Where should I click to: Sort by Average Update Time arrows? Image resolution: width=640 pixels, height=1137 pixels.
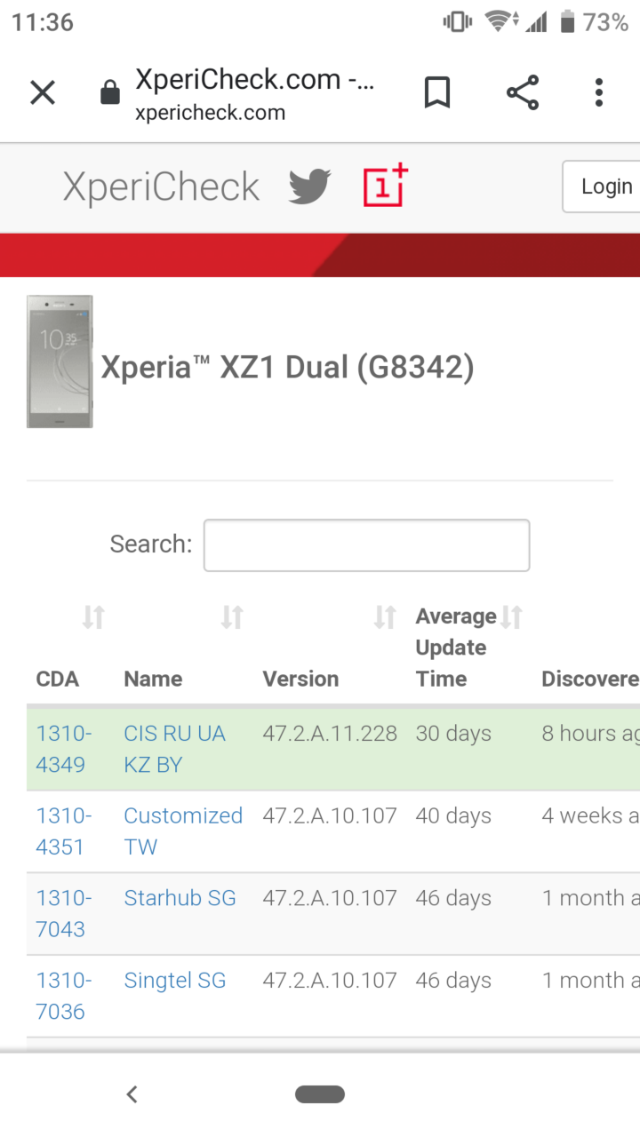pyautogui.click(x=511, y=616)
